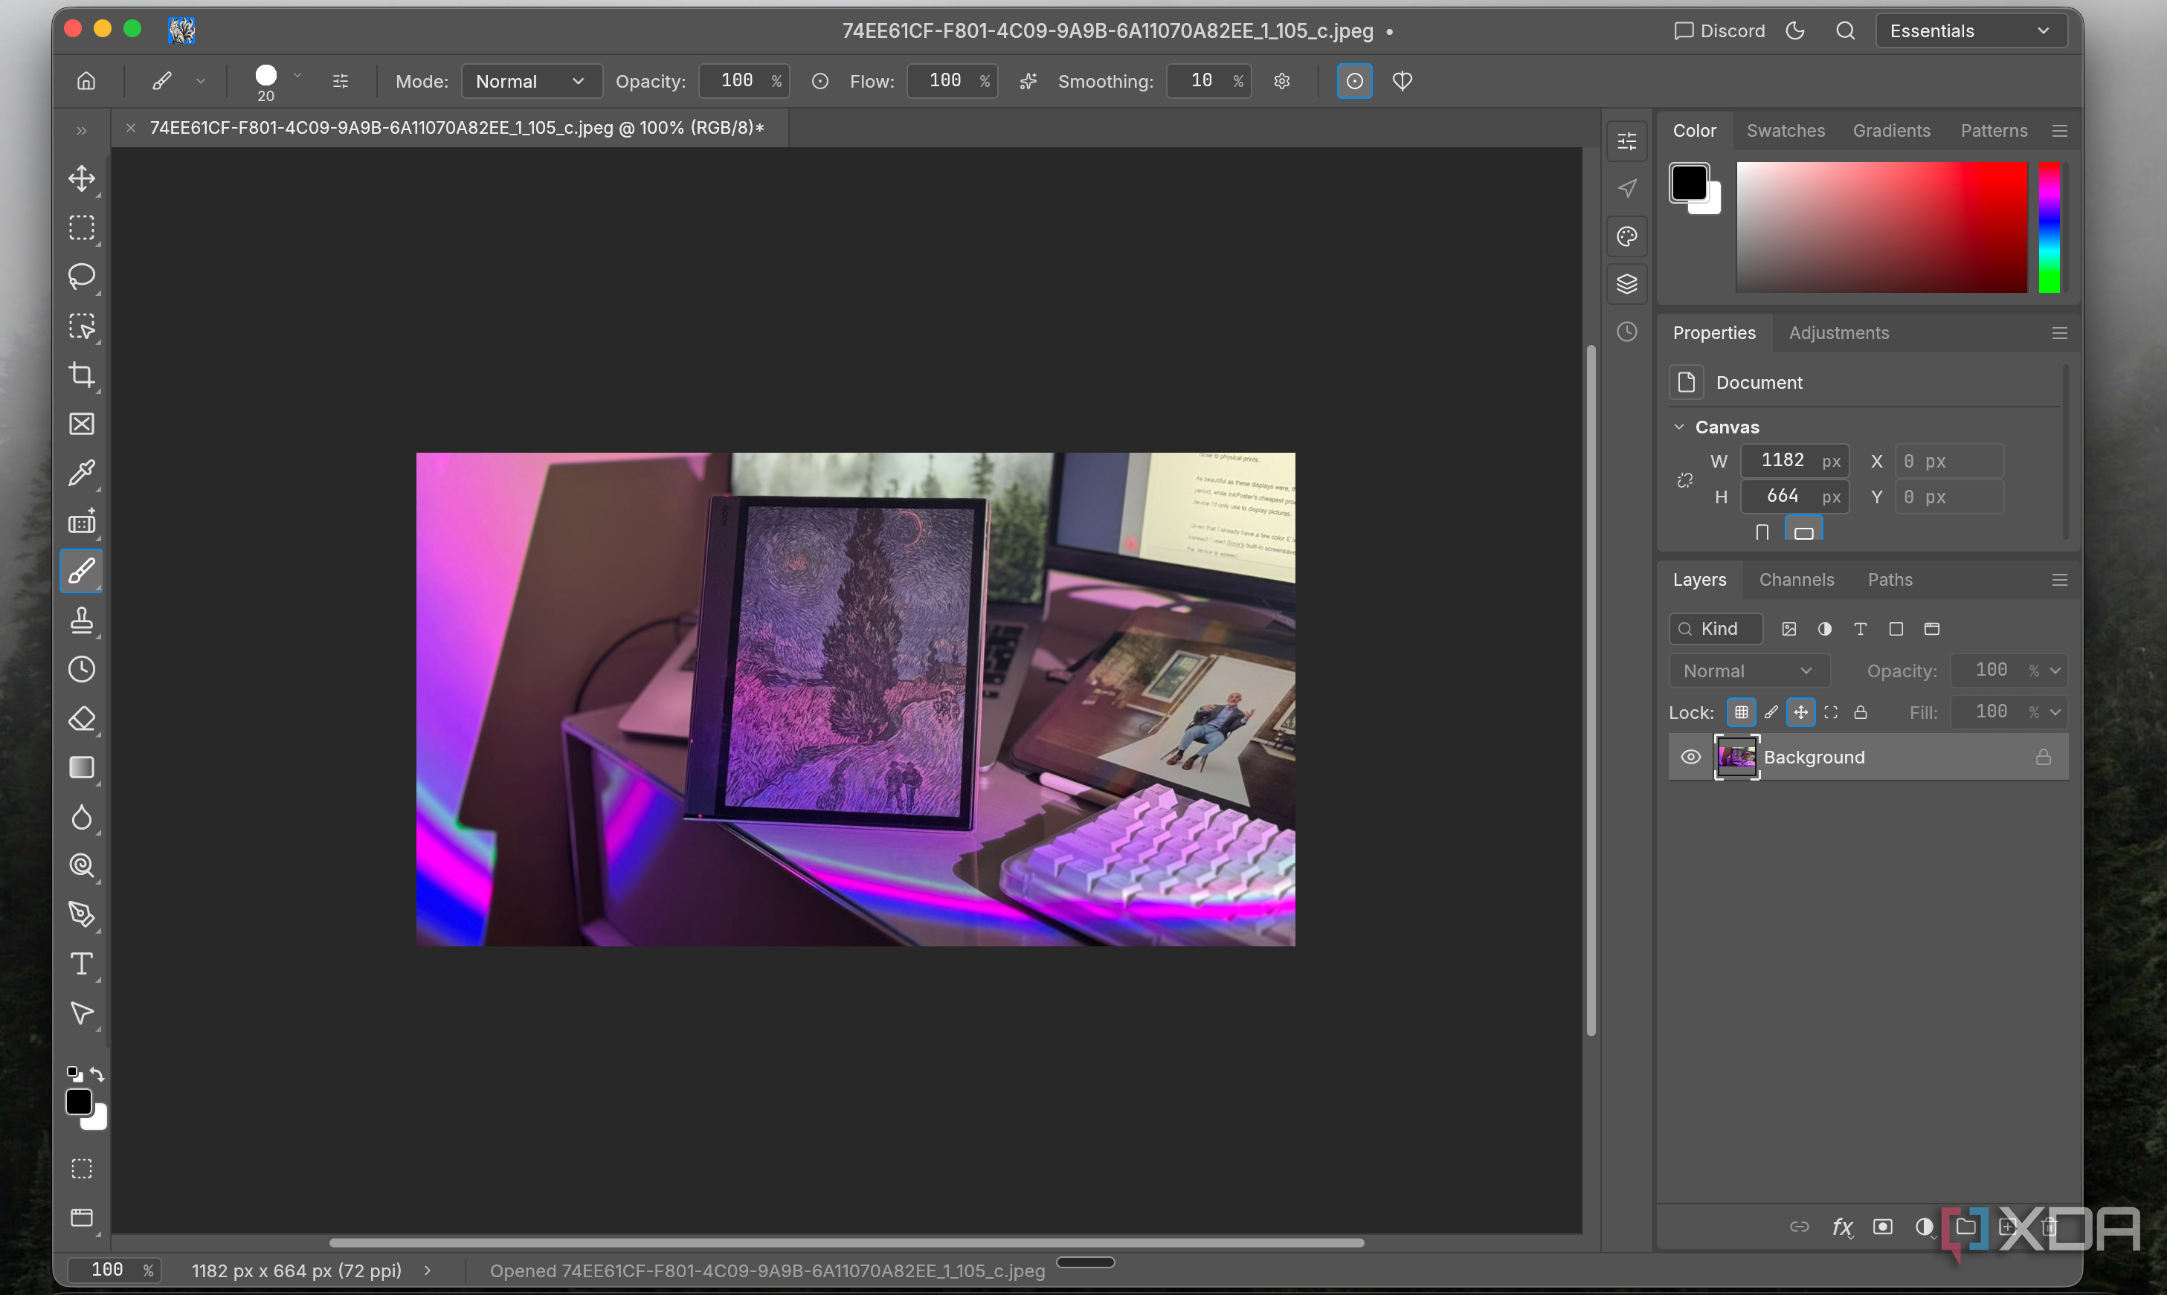
Task: Toggle pressure for opacity button
Action: [x=820, y=81]
